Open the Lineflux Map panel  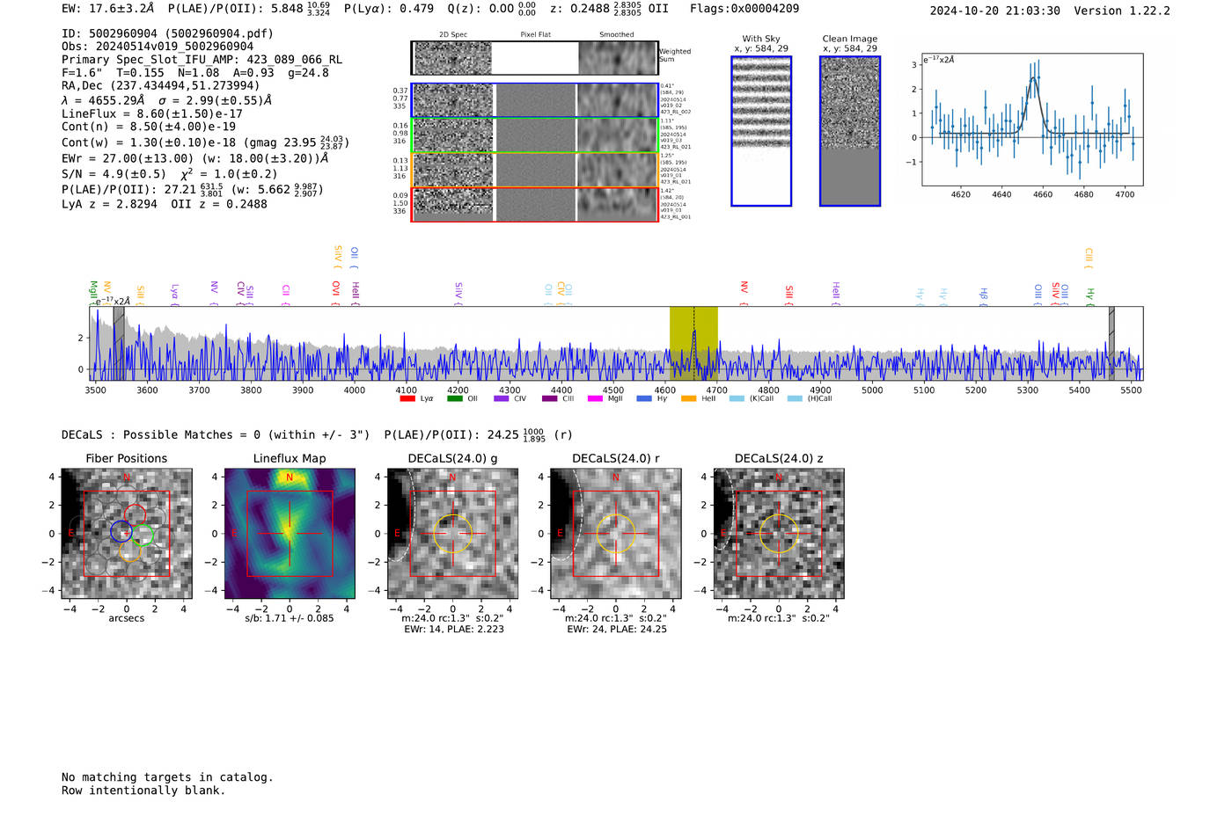coord(290,534)
